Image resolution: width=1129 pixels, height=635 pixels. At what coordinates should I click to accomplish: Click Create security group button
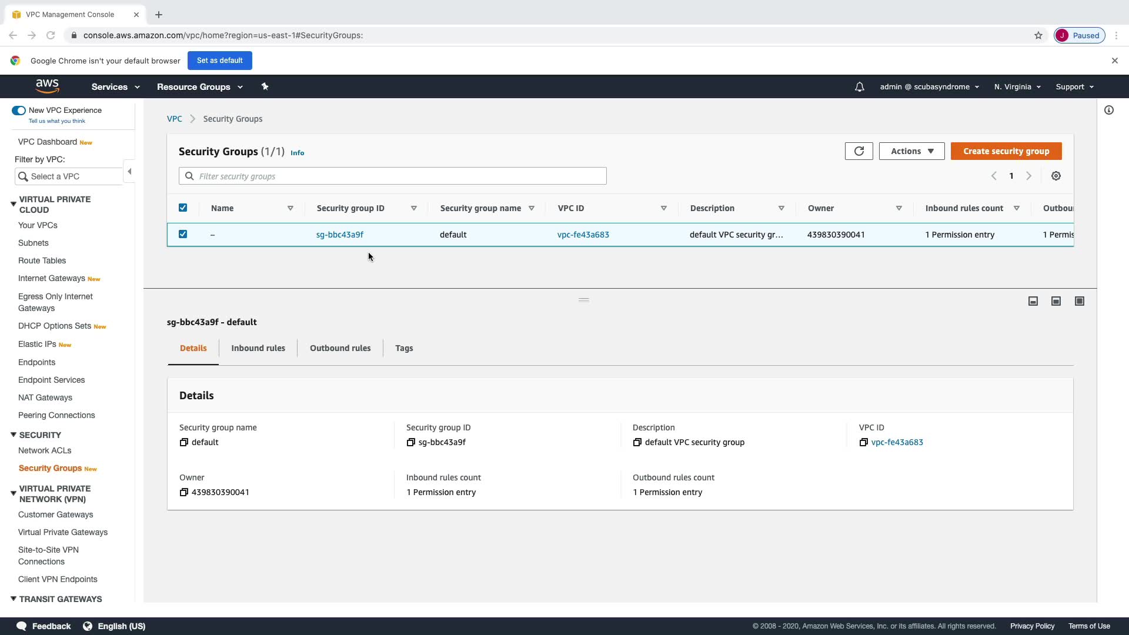(1006, 151)
